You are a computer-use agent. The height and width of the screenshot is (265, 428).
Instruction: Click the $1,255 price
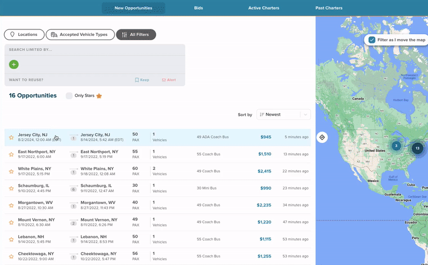coord(264,256)
